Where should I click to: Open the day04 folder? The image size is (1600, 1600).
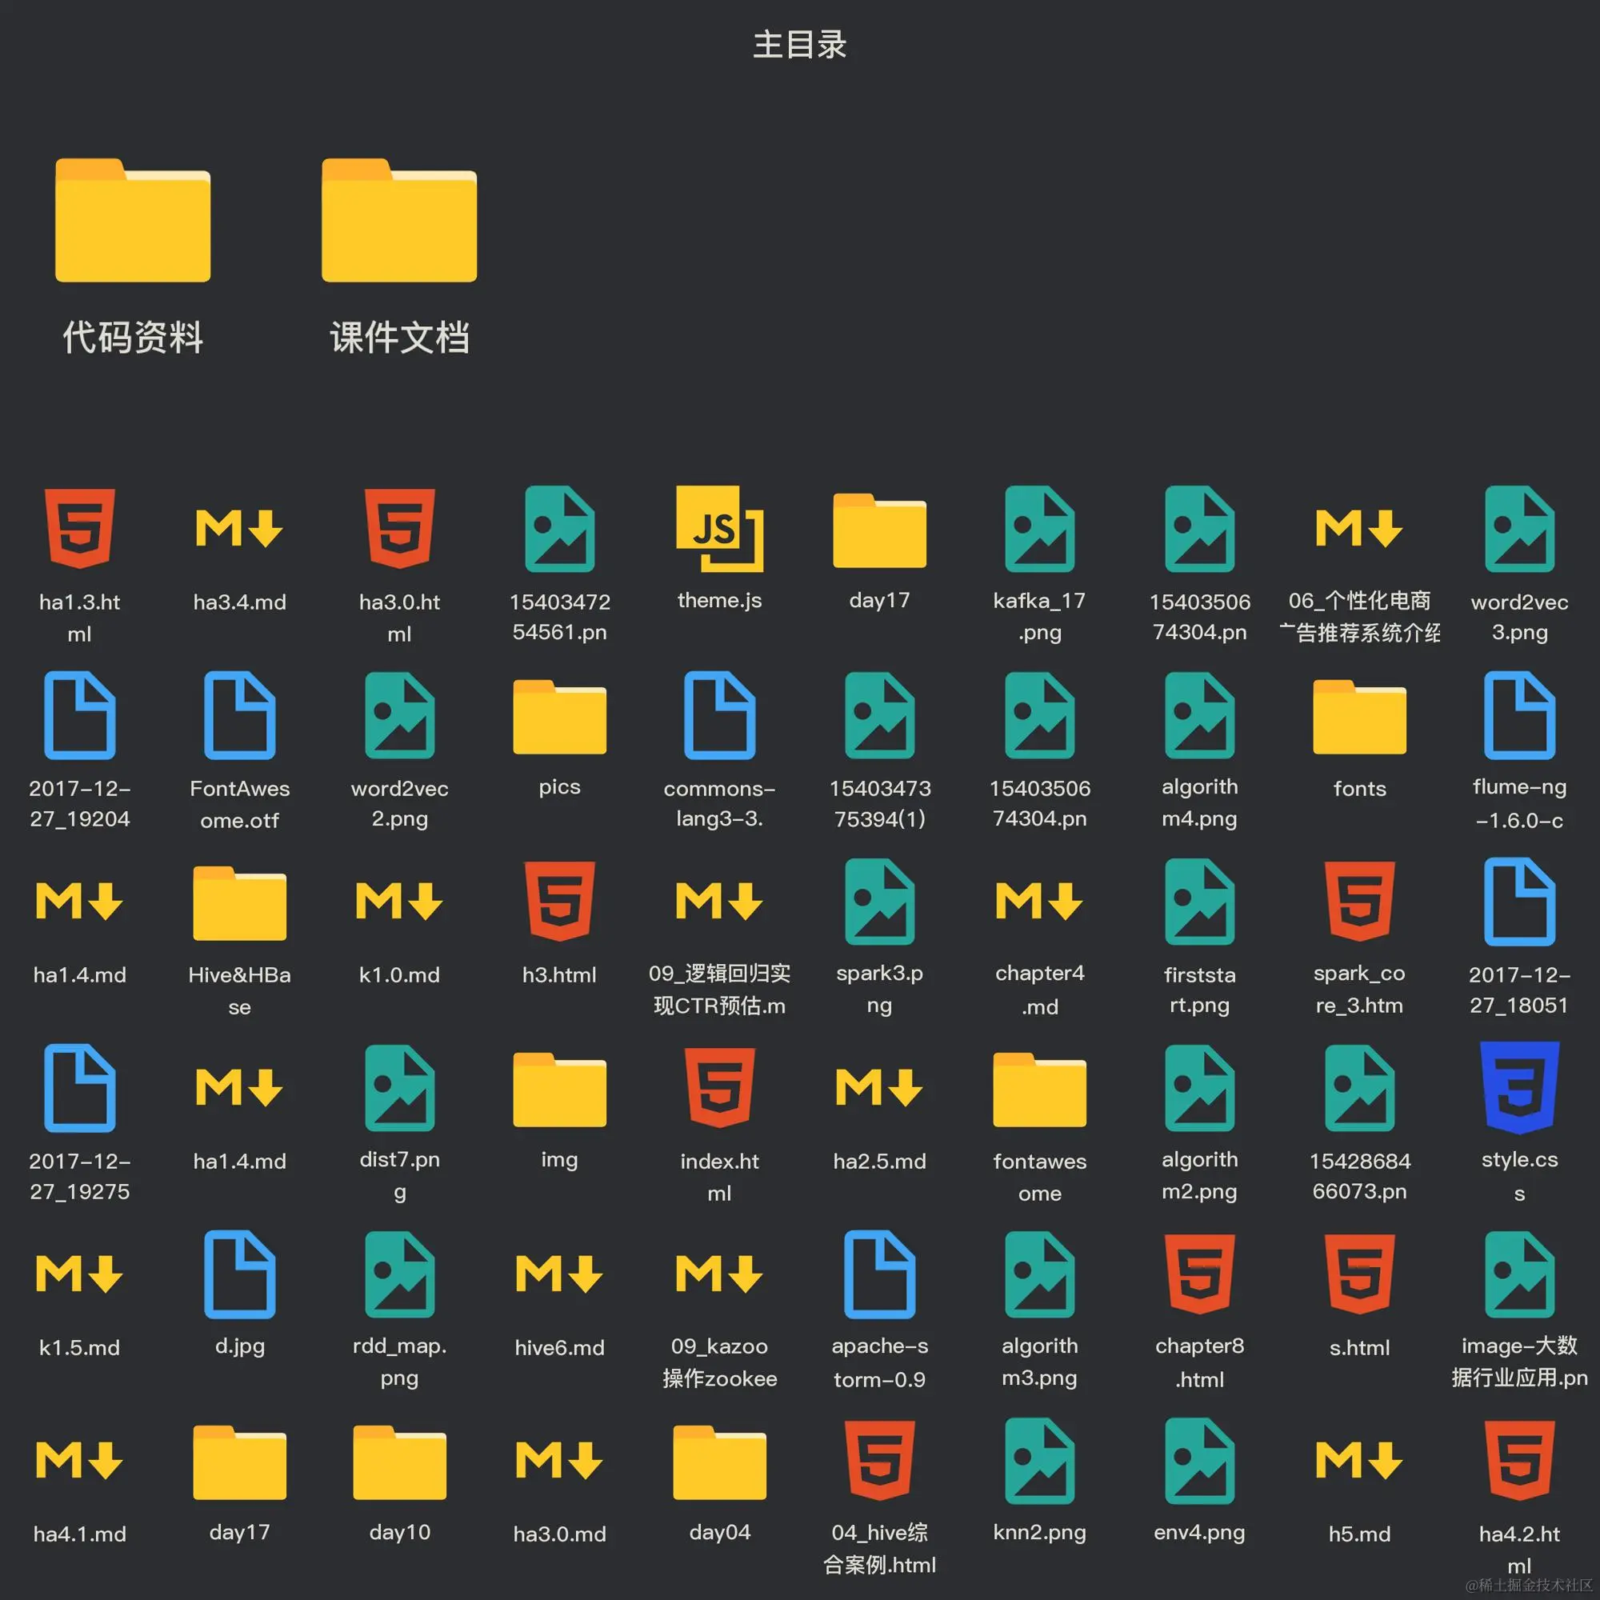[x=719, y=1461]
